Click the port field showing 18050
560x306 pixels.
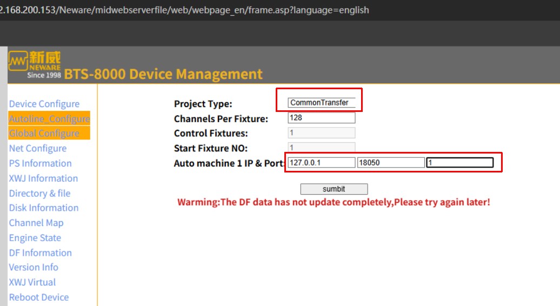pyautogui.click(x=391, y=162)
